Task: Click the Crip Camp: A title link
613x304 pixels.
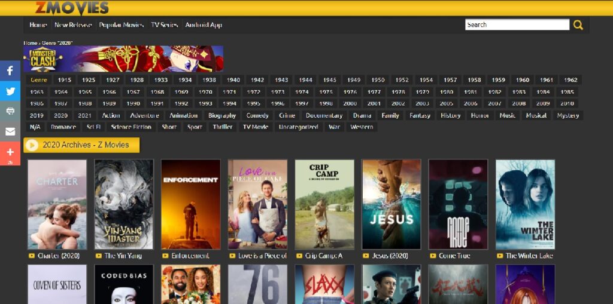Action: coord(324,256)
